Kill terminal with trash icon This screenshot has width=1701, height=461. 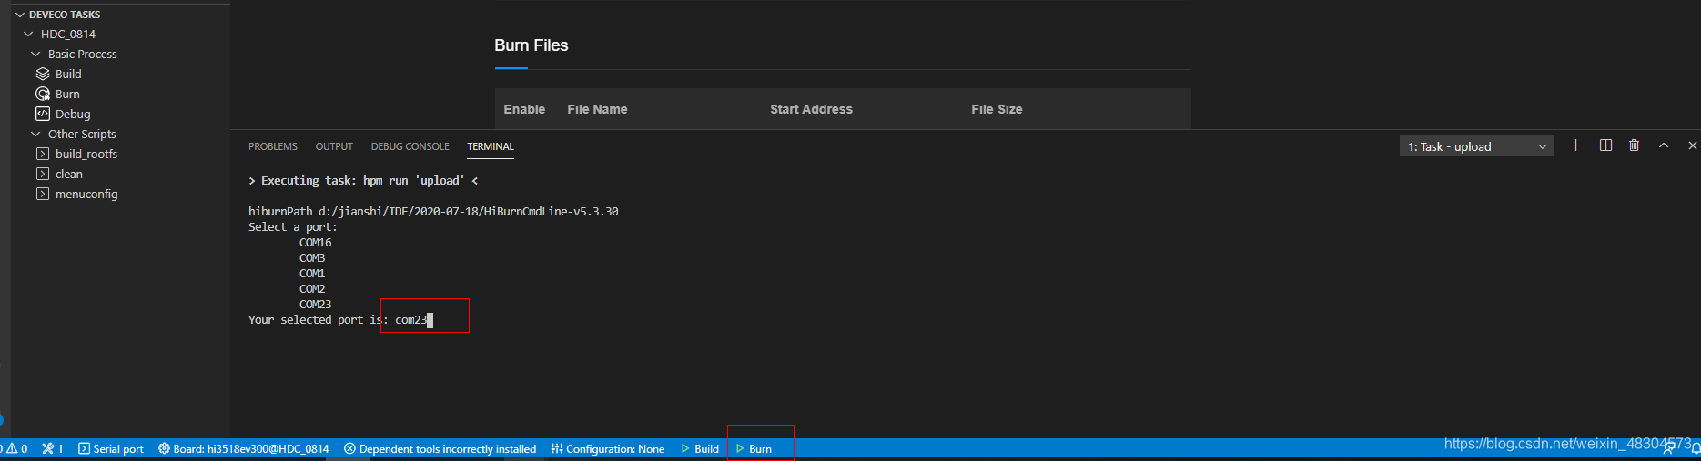click(x=1635, y=145)
